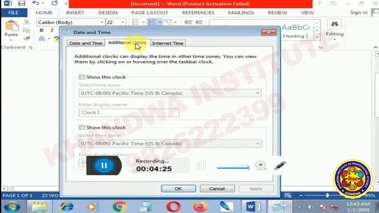The width and height of the screenshot is (379, 213).
Task: Open the REFERENCES ribbon tab
Action: [198, 12]
